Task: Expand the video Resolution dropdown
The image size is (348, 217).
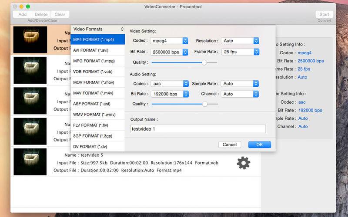Action: [x=241, y=41]
